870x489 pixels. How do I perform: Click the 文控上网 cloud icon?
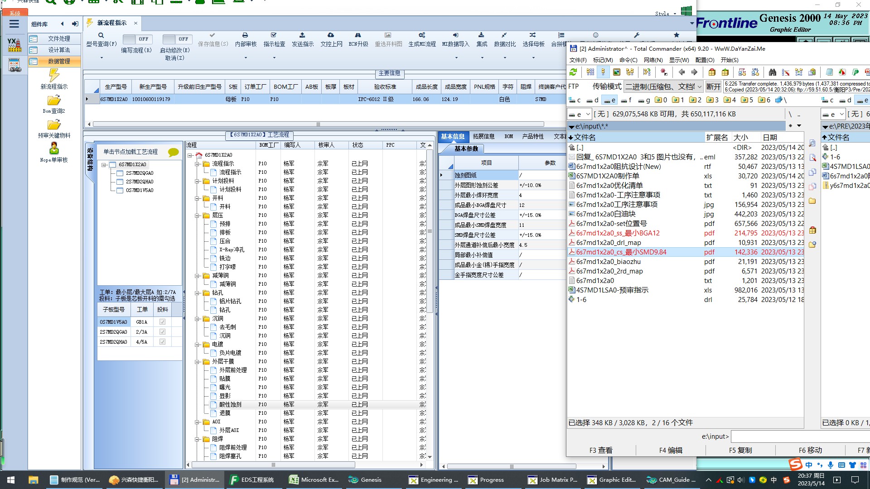tap(331, 35)
